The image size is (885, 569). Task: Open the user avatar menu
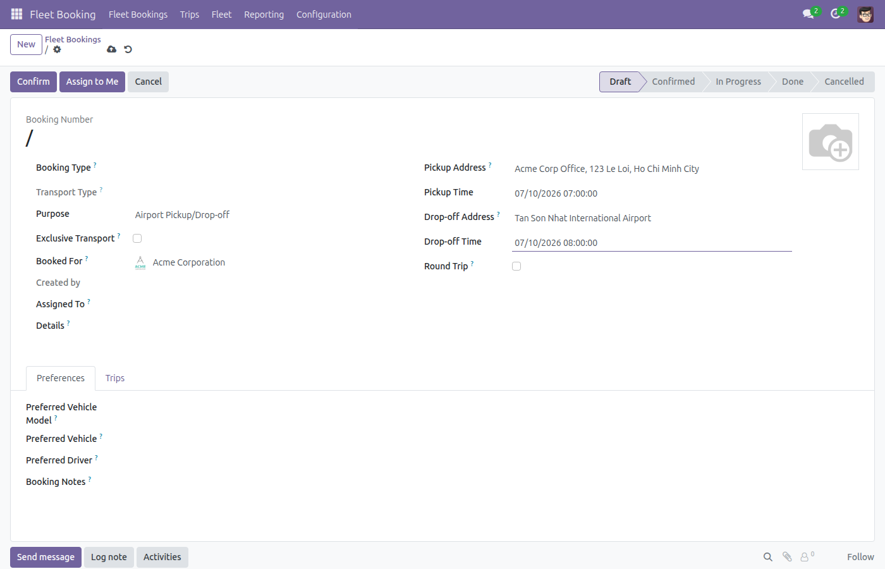point(865,14)
